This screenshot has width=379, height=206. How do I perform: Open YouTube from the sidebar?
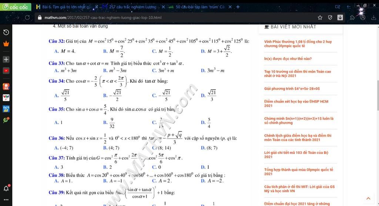(6, 71)
